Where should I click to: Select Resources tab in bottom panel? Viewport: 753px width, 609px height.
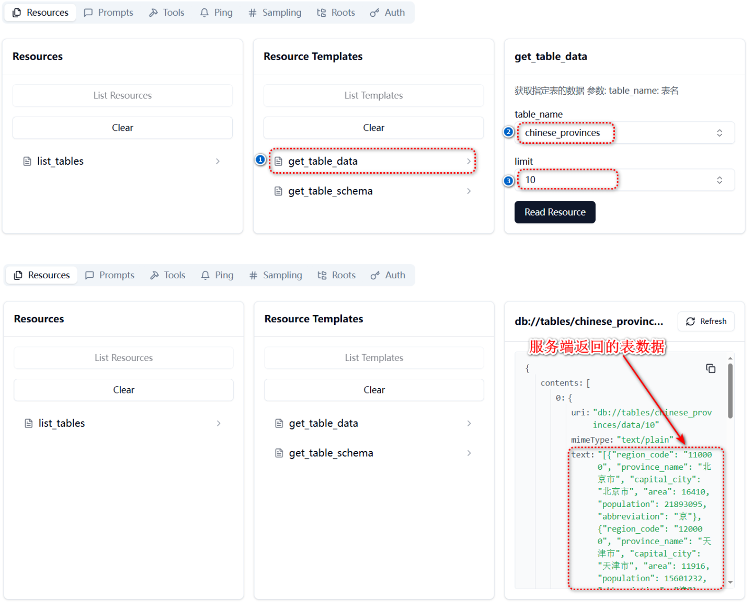[42, 275]
